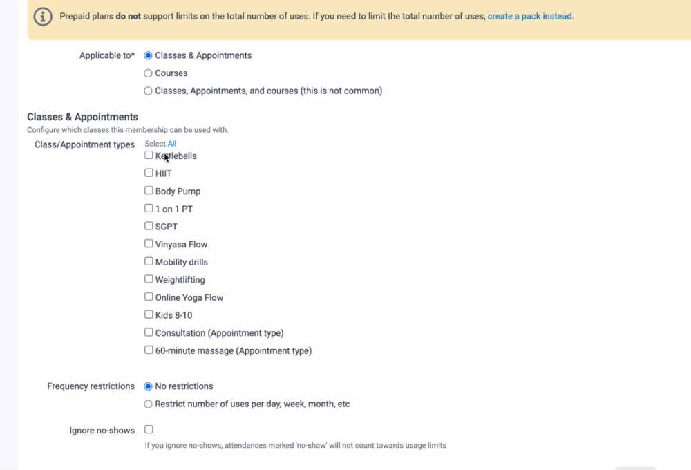Select the Courses radio option
The height and width of the screenshot is (470, 691).
(148, 73)
